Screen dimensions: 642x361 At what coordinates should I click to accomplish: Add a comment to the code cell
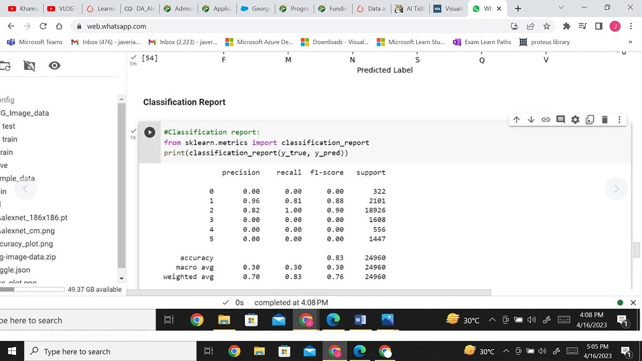[561, 120]
